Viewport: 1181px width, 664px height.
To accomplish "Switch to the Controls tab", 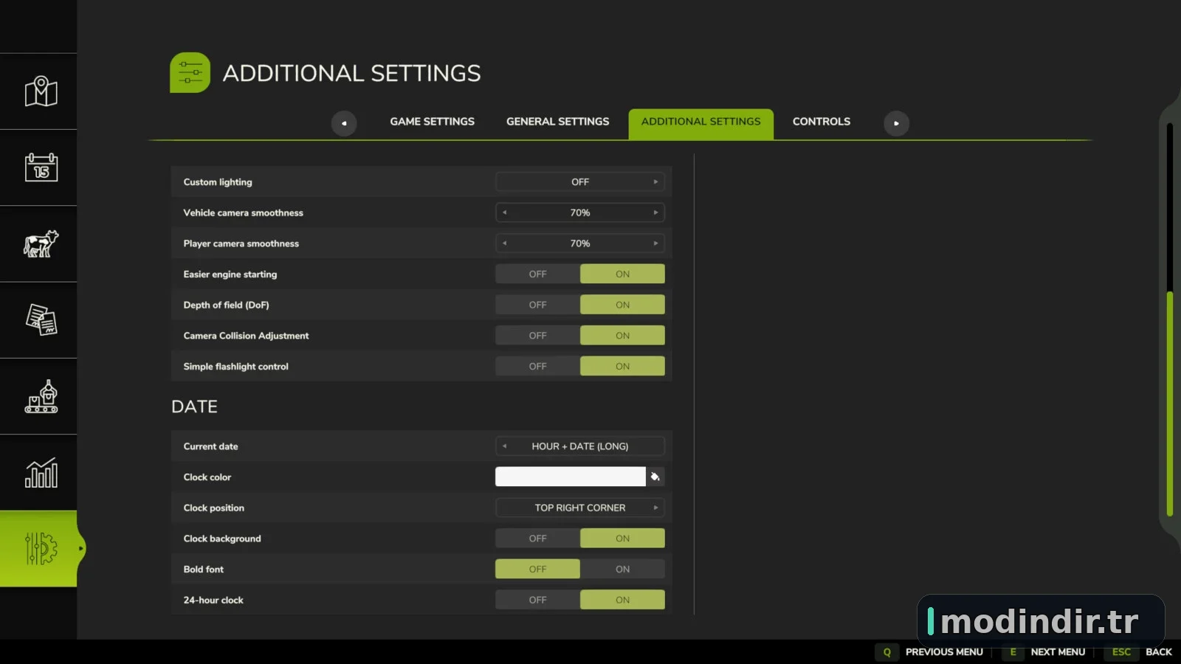I will point(822,122).
